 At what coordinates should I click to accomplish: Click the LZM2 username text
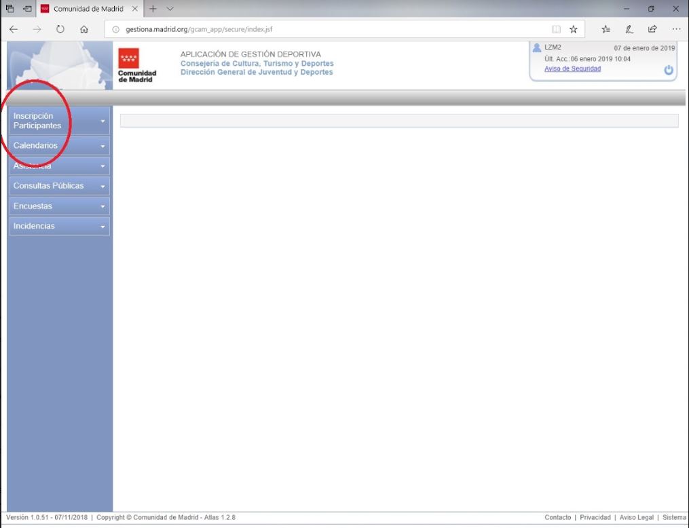[553, 47]
